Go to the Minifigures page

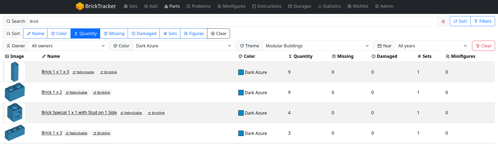pos(231,6)
